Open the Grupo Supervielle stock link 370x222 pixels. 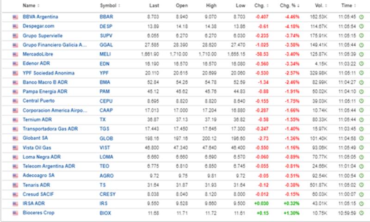[x=43, y=35]
